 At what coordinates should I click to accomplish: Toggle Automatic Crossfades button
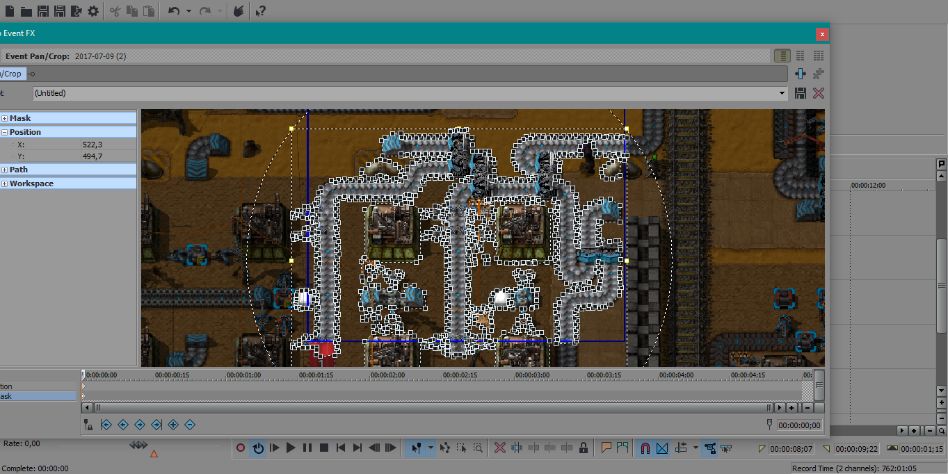662,448
